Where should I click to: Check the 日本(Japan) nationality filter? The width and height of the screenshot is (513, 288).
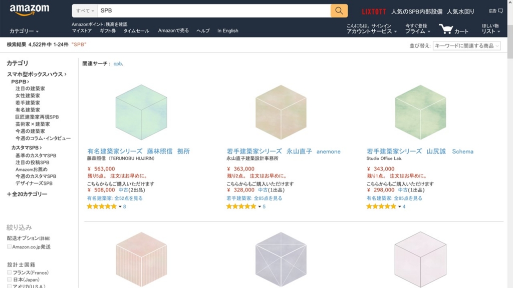(9, 279)
